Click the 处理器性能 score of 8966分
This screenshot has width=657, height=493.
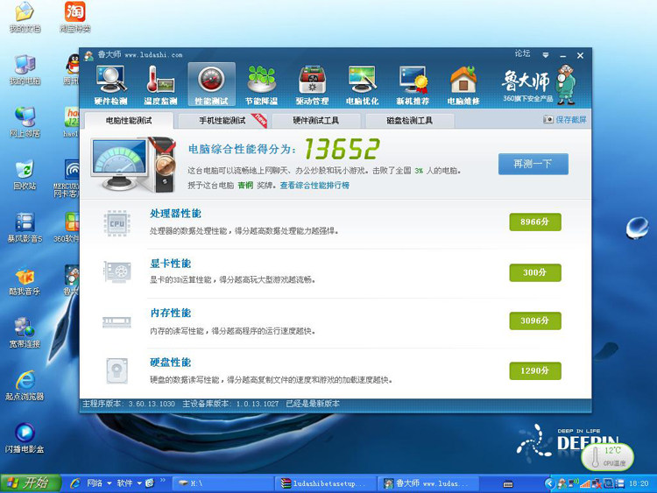coord(534,222)
